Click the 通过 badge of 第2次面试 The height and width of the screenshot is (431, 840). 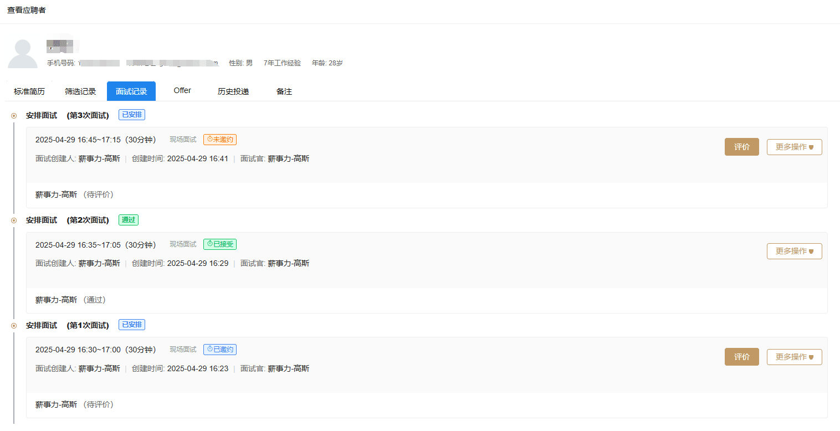(129, 219)
